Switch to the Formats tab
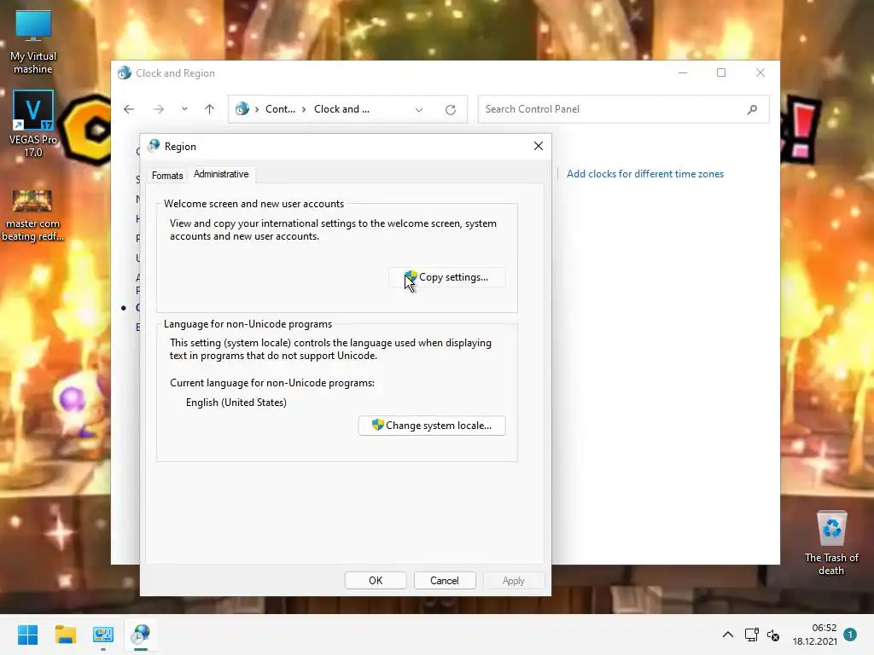Image resolution: width=874 pixels, height=655 pixels. pyautogui.click(x=167, y=176)
